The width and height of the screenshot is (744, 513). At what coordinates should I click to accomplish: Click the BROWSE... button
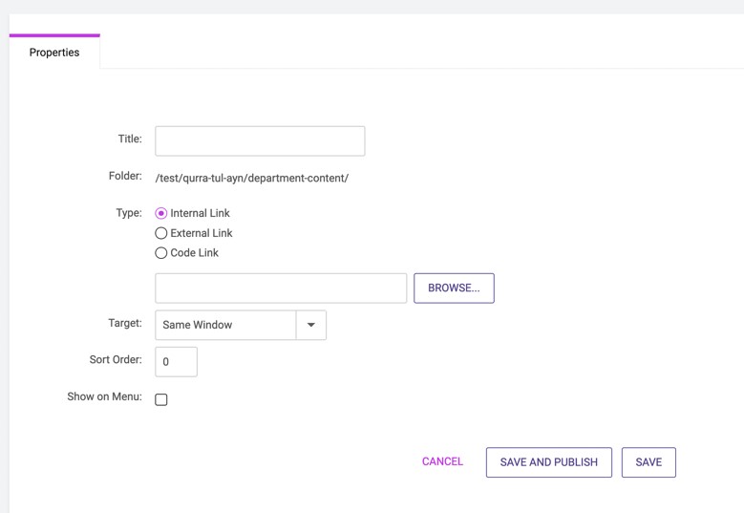click(x=454, y=289)
